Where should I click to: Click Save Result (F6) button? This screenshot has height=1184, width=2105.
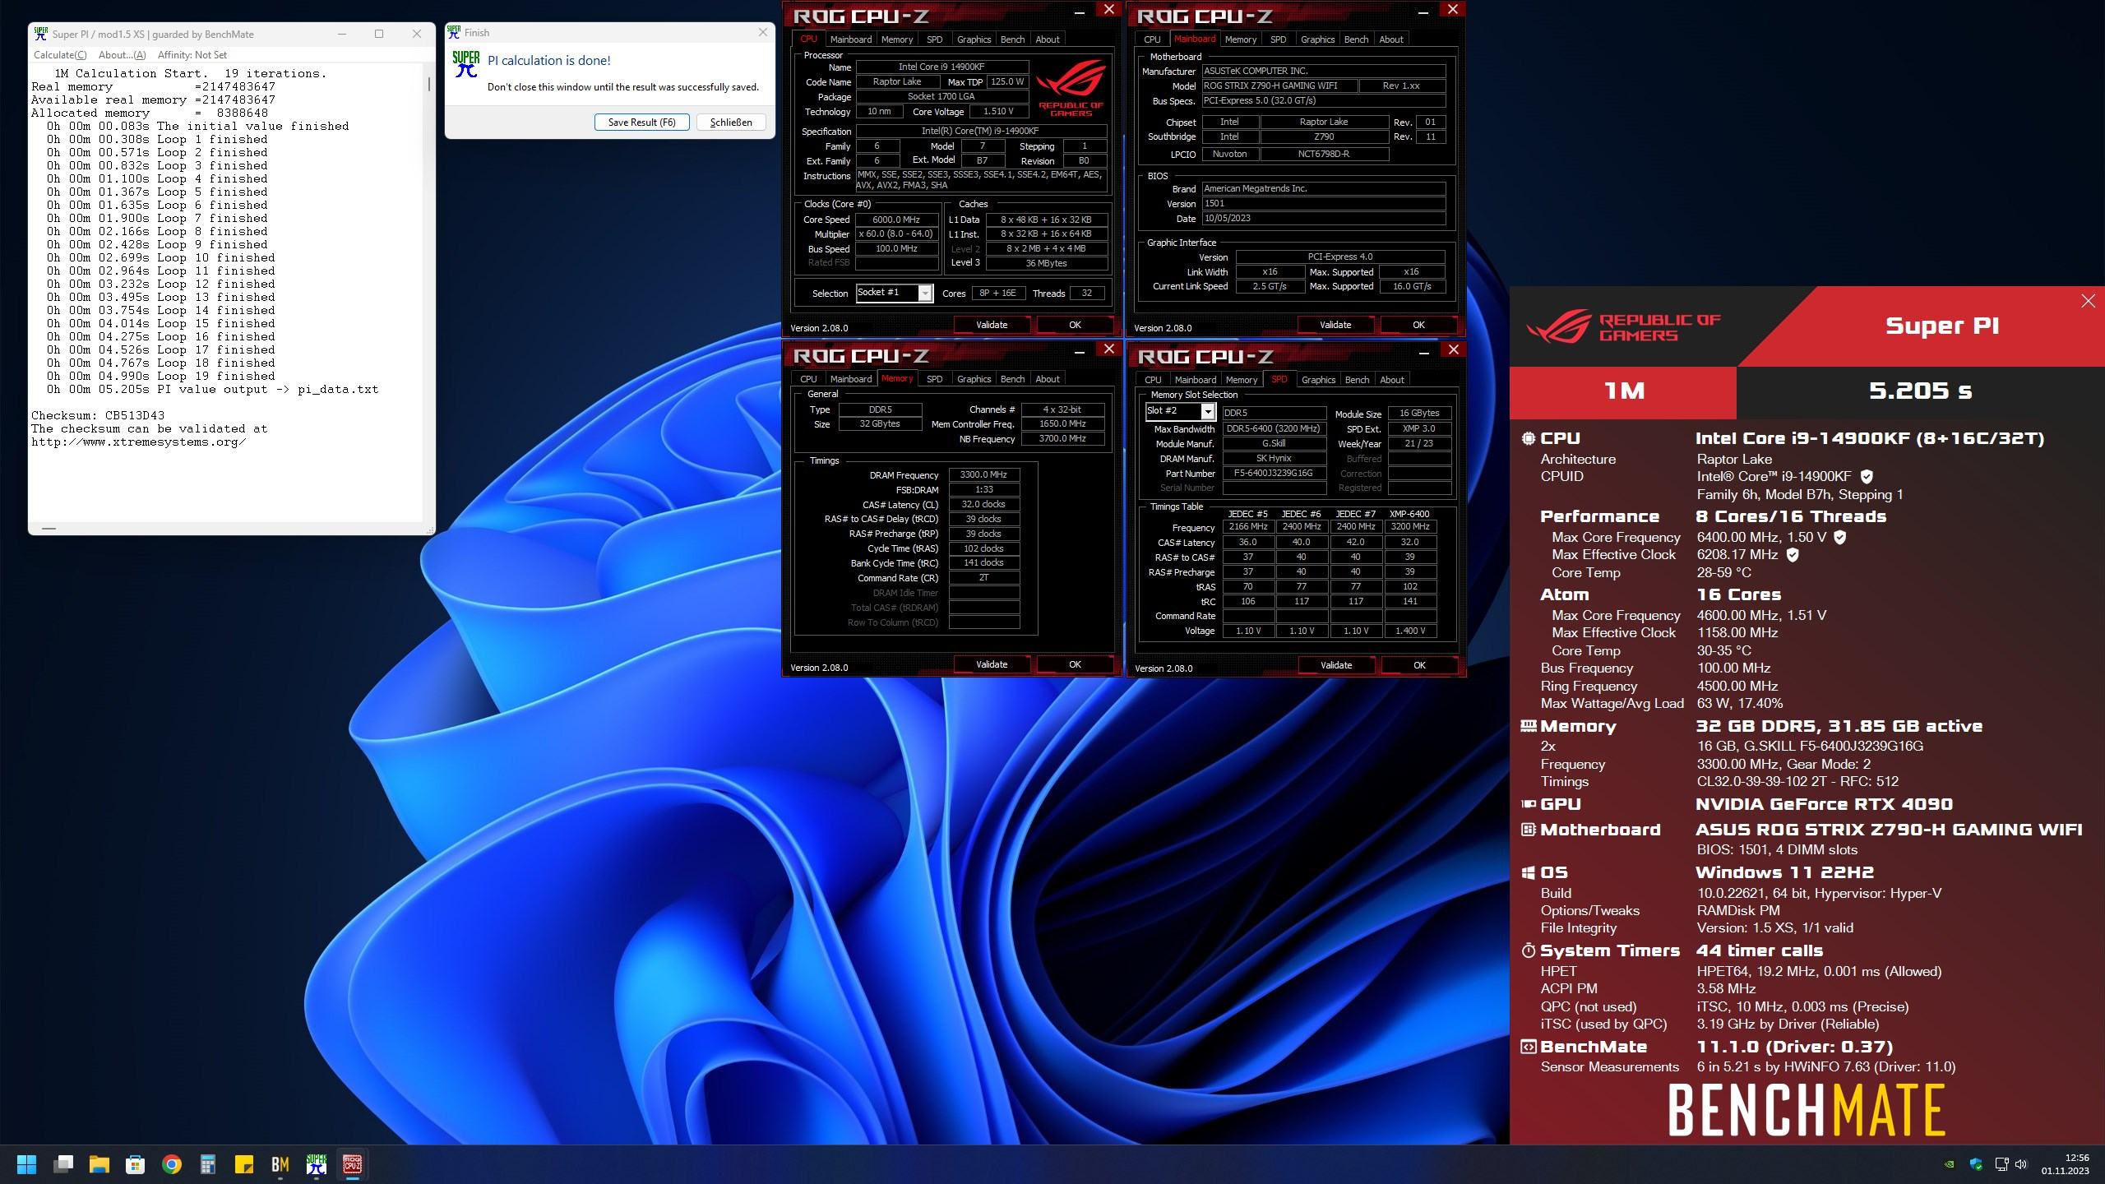coord(641,123)
